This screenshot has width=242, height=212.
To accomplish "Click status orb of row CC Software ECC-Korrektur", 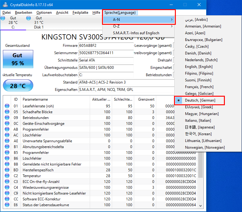I will [x=7, y=199].
